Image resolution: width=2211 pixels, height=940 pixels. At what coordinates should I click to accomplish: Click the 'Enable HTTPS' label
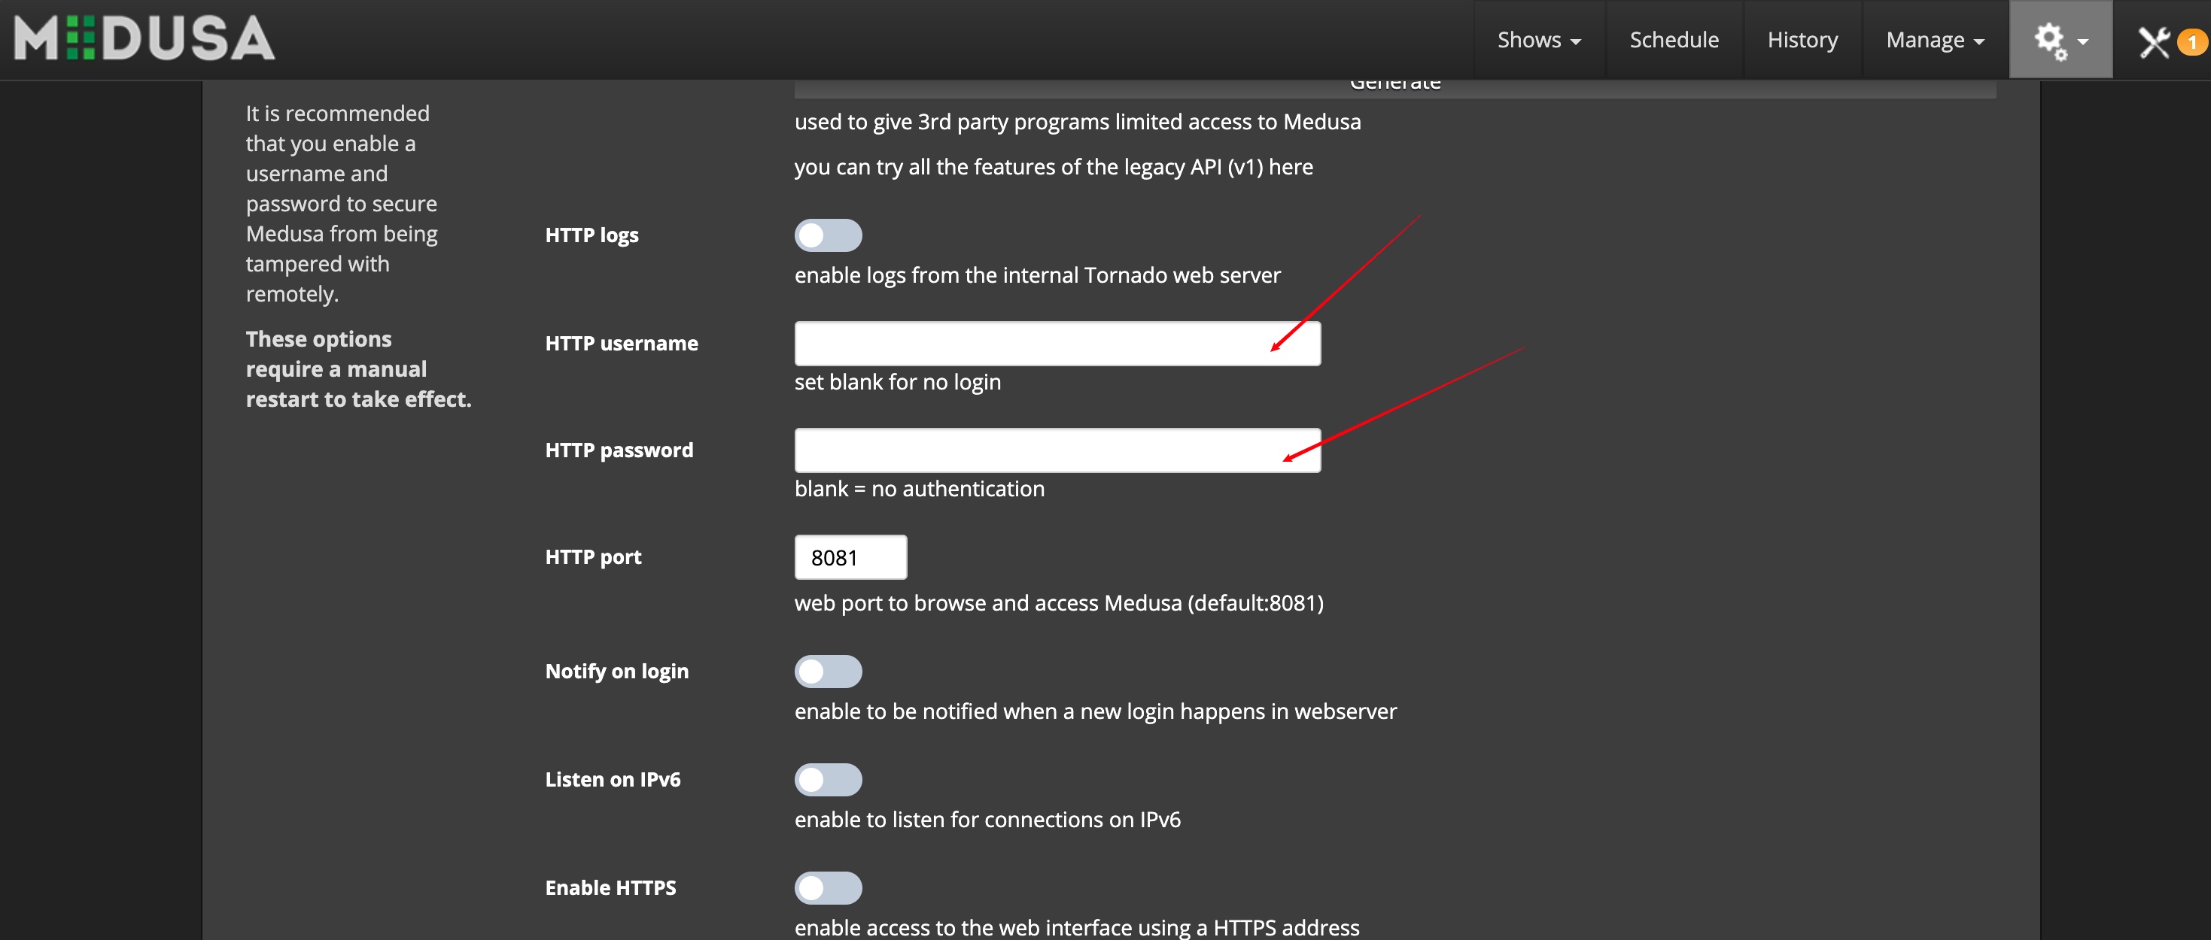610,887
